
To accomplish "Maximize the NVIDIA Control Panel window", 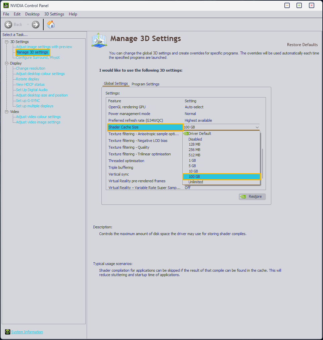I will (x=299, y=5).
